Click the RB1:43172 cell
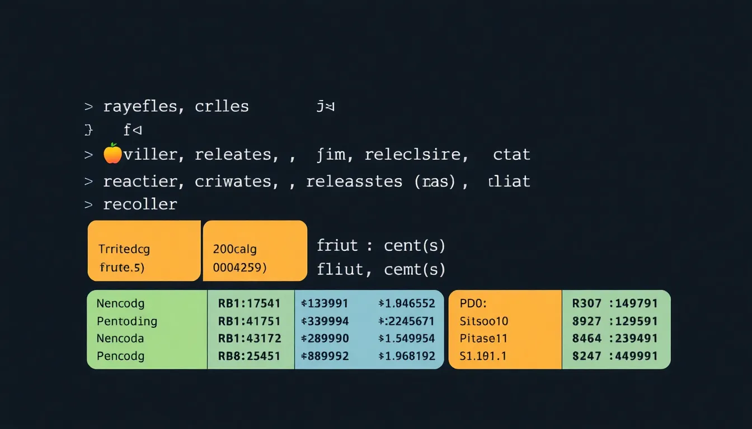 (x=250, y=339)
